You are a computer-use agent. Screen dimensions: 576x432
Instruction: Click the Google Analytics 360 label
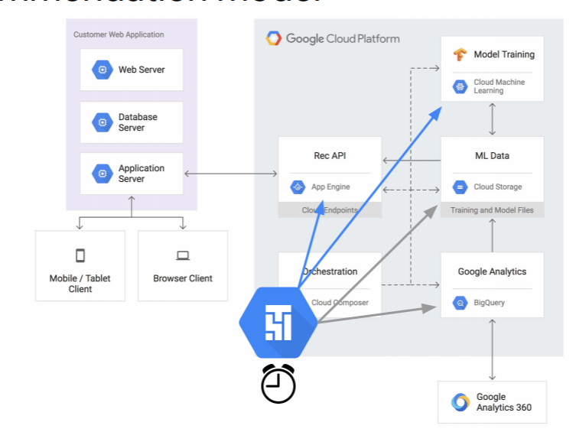[504, 402]
